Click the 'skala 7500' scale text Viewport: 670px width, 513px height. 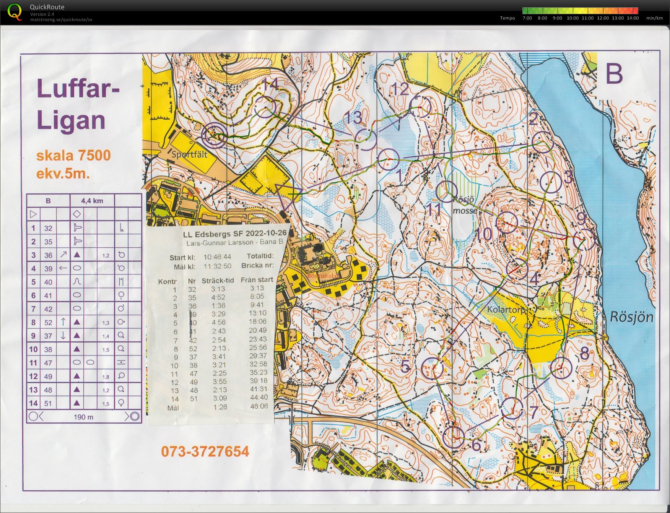pyautogui.click(x=73, y=155)
